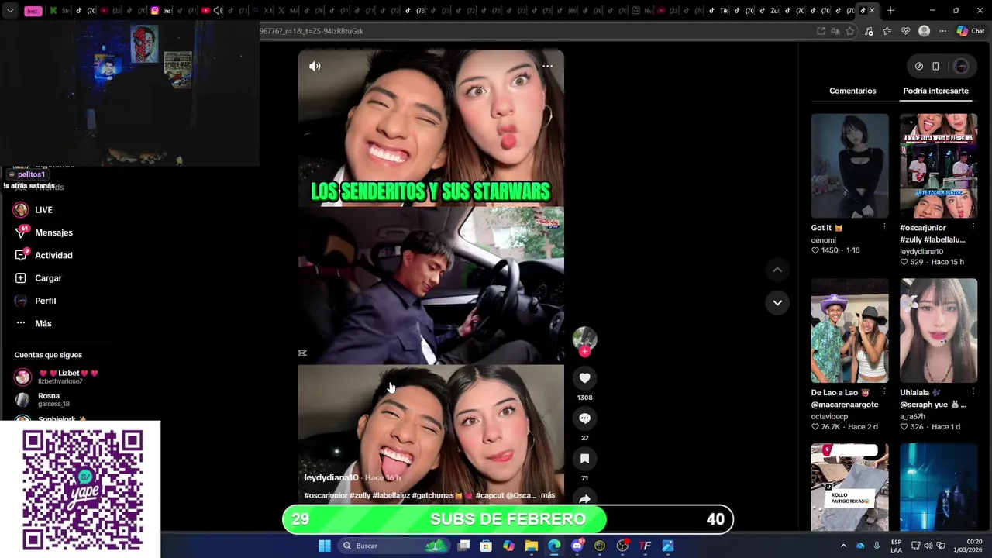The image size is (992, 558).
Task: Click the ESP LAA language indicator
Action: [x=896, y=546]
